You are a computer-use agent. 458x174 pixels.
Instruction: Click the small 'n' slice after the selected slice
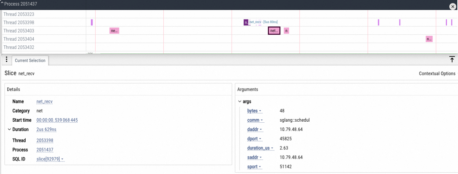click(x=286, y=31)
